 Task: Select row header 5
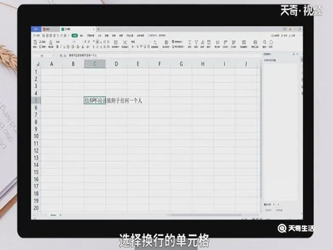click(x=36, y=100)
